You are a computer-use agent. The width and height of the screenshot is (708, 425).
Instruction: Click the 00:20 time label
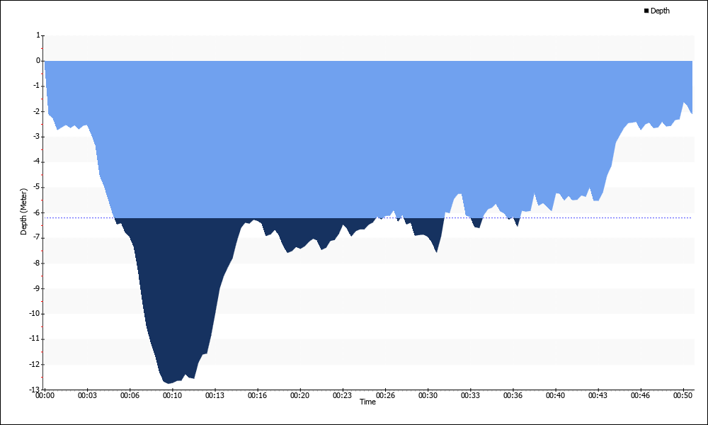tap(299, 395)
